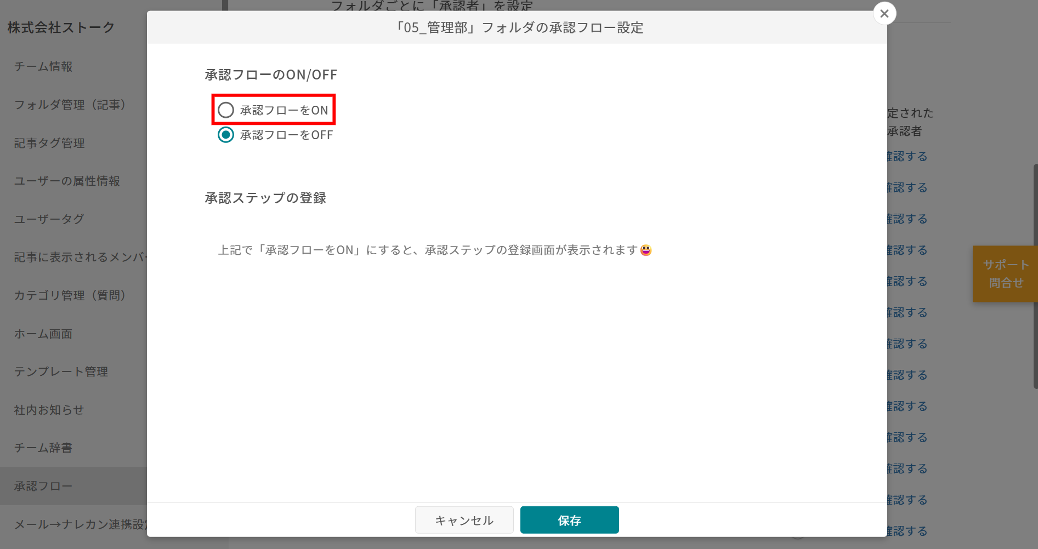1038x549 pixels.
Task: Select 承認フロー in the sidebar
Action: pyautogui.click(x=43, y=485)
